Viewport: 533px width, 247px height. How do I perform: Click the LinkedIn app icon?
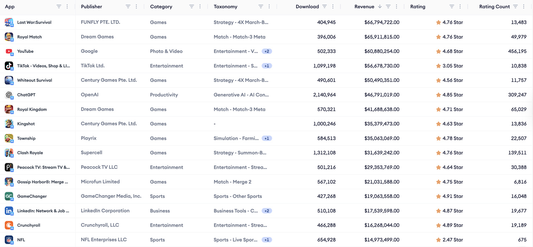point(9,211)
